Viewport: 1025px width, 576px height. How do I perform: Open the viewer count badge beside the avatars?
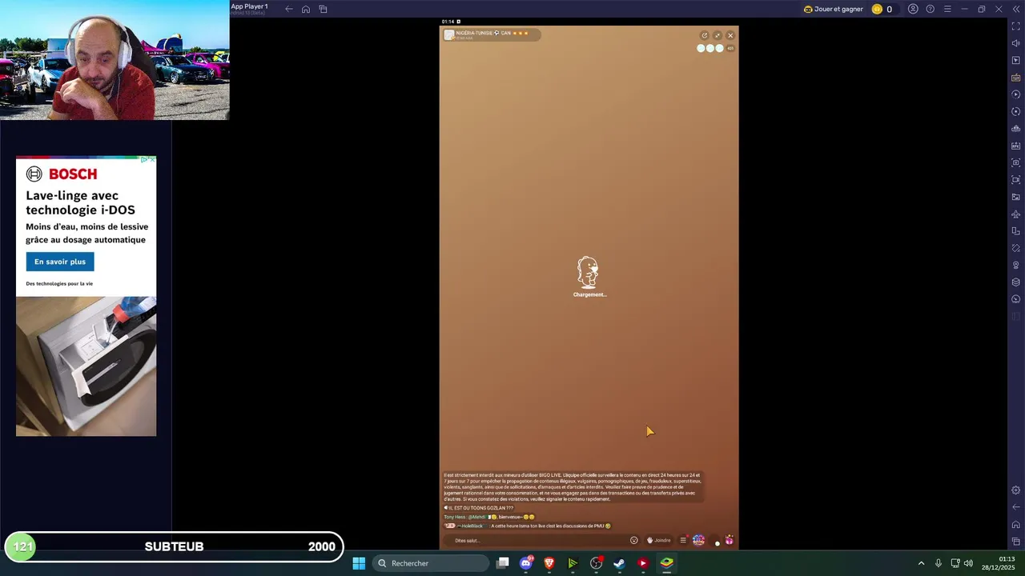pyautogui.click(x=730, y=48)
